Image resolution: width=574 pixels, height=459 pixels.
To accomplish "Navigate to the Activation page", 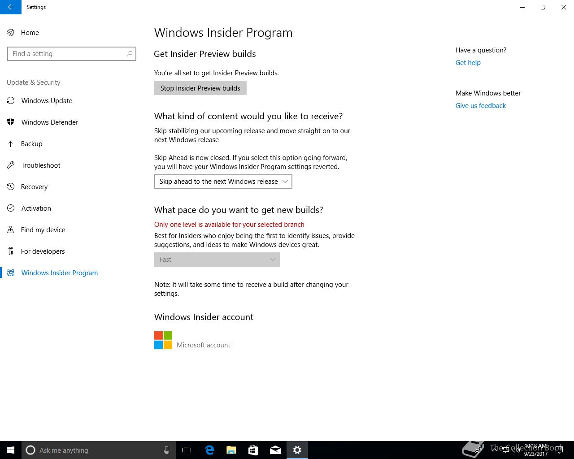I will click(36, 208).
